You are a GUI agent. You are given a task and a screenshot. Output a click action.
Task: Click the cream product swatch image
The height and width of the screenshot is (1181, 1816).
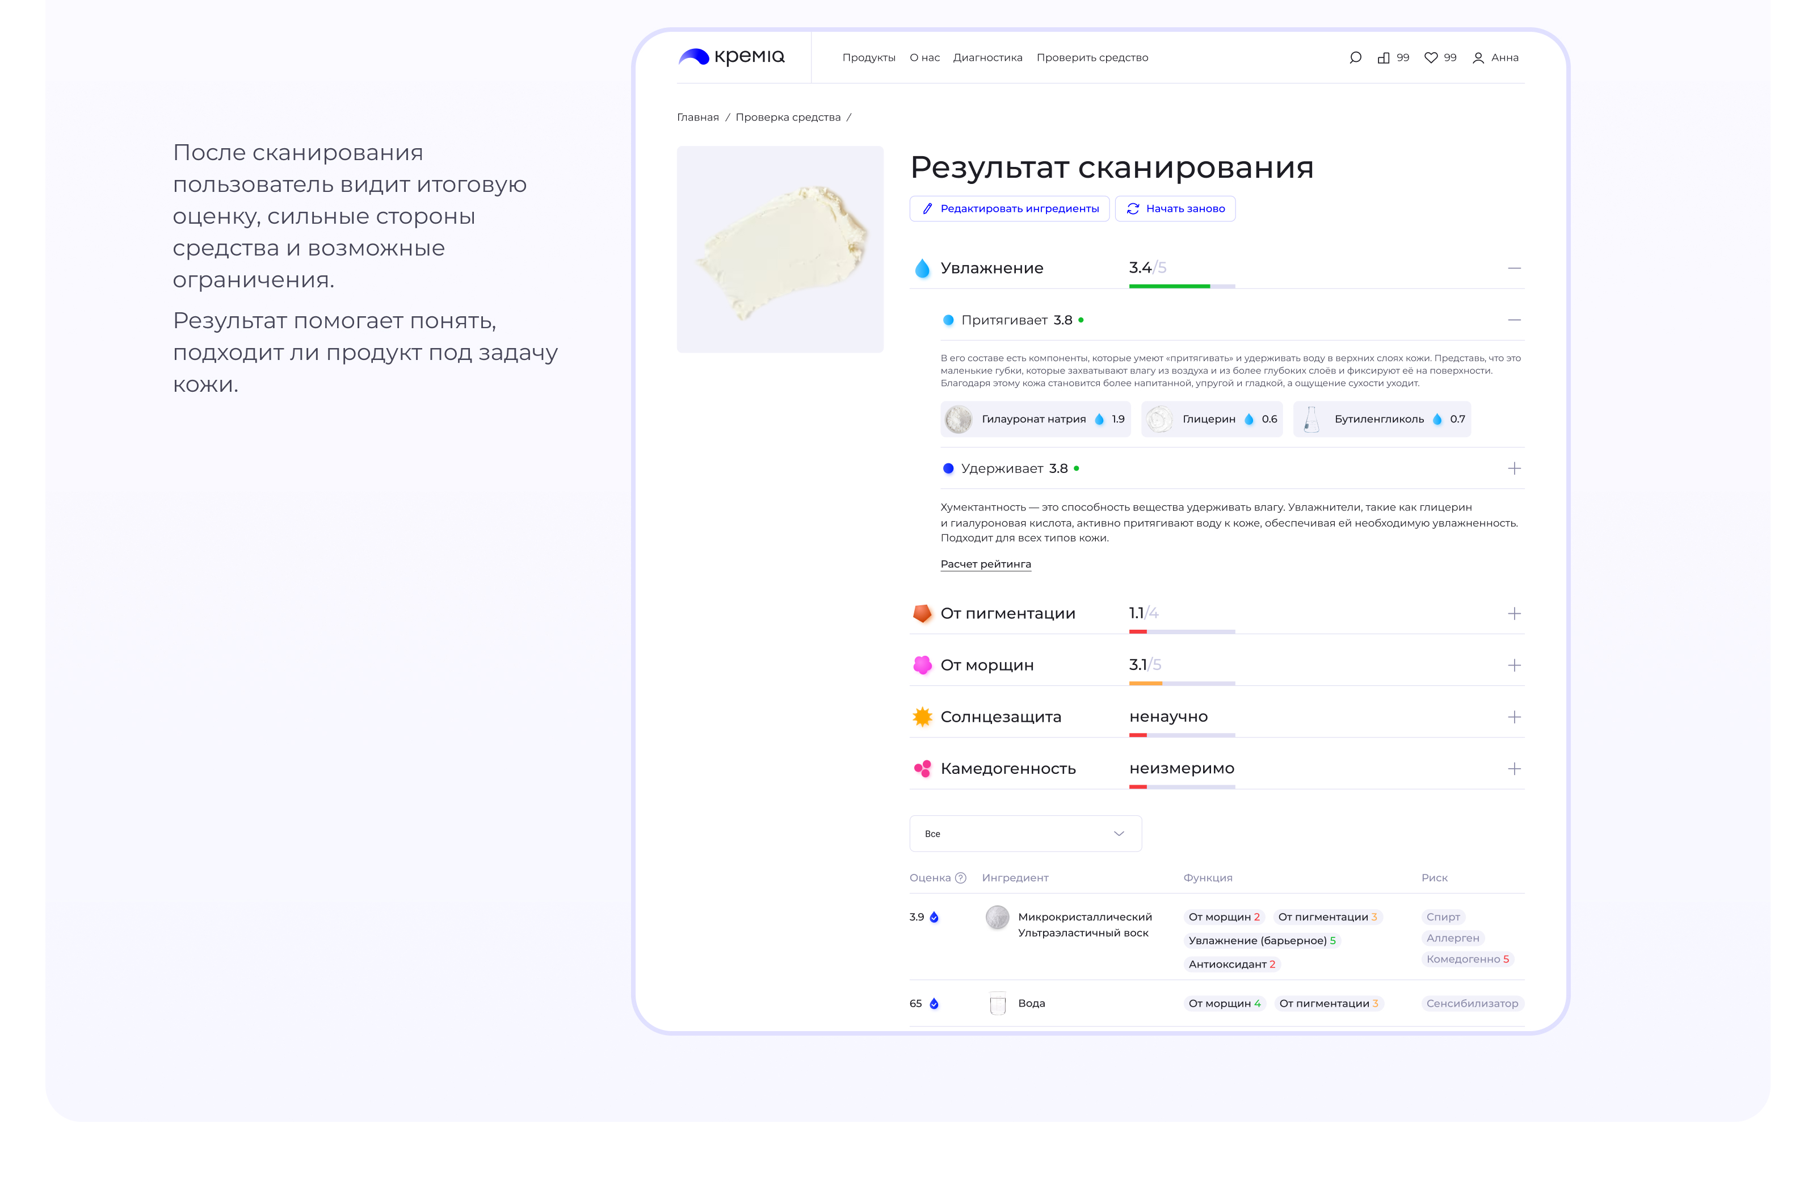point(780,249)
